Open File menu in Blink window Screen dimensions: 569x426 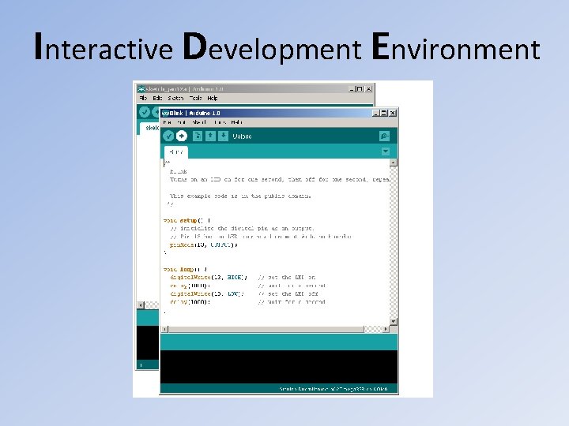tap(168, 122)
